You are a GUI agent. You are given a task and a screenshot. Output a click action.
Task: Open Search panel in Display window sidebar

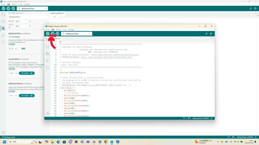coord(47,67)
